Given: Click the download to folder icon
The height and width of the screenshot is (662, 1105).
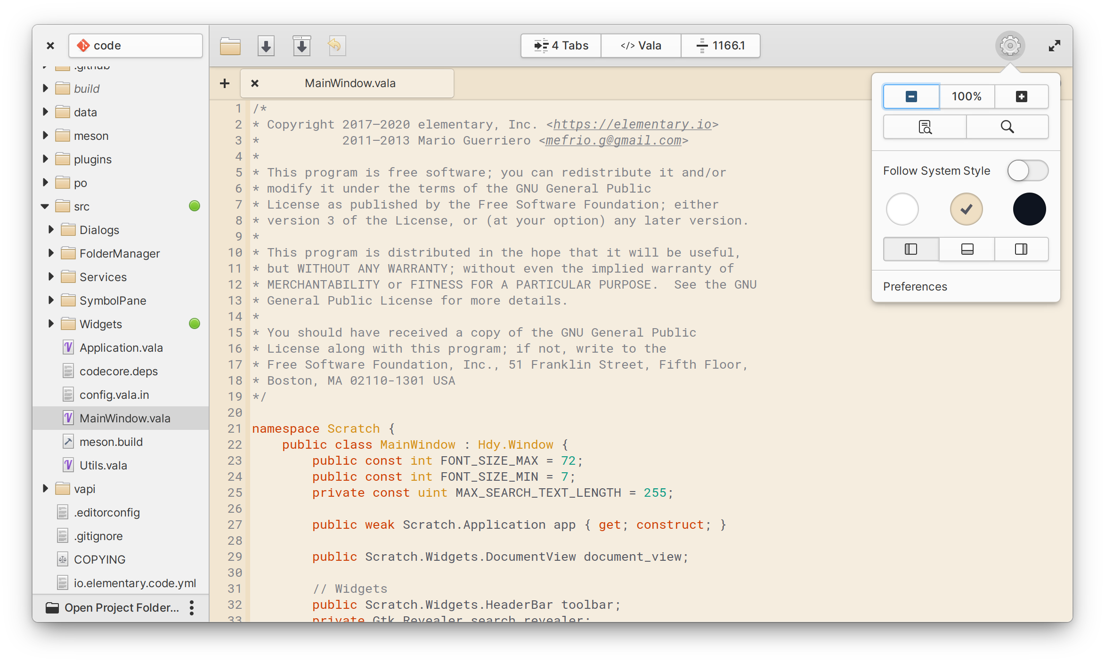Looking at the screenshot, I should click(x=300, y=45).
